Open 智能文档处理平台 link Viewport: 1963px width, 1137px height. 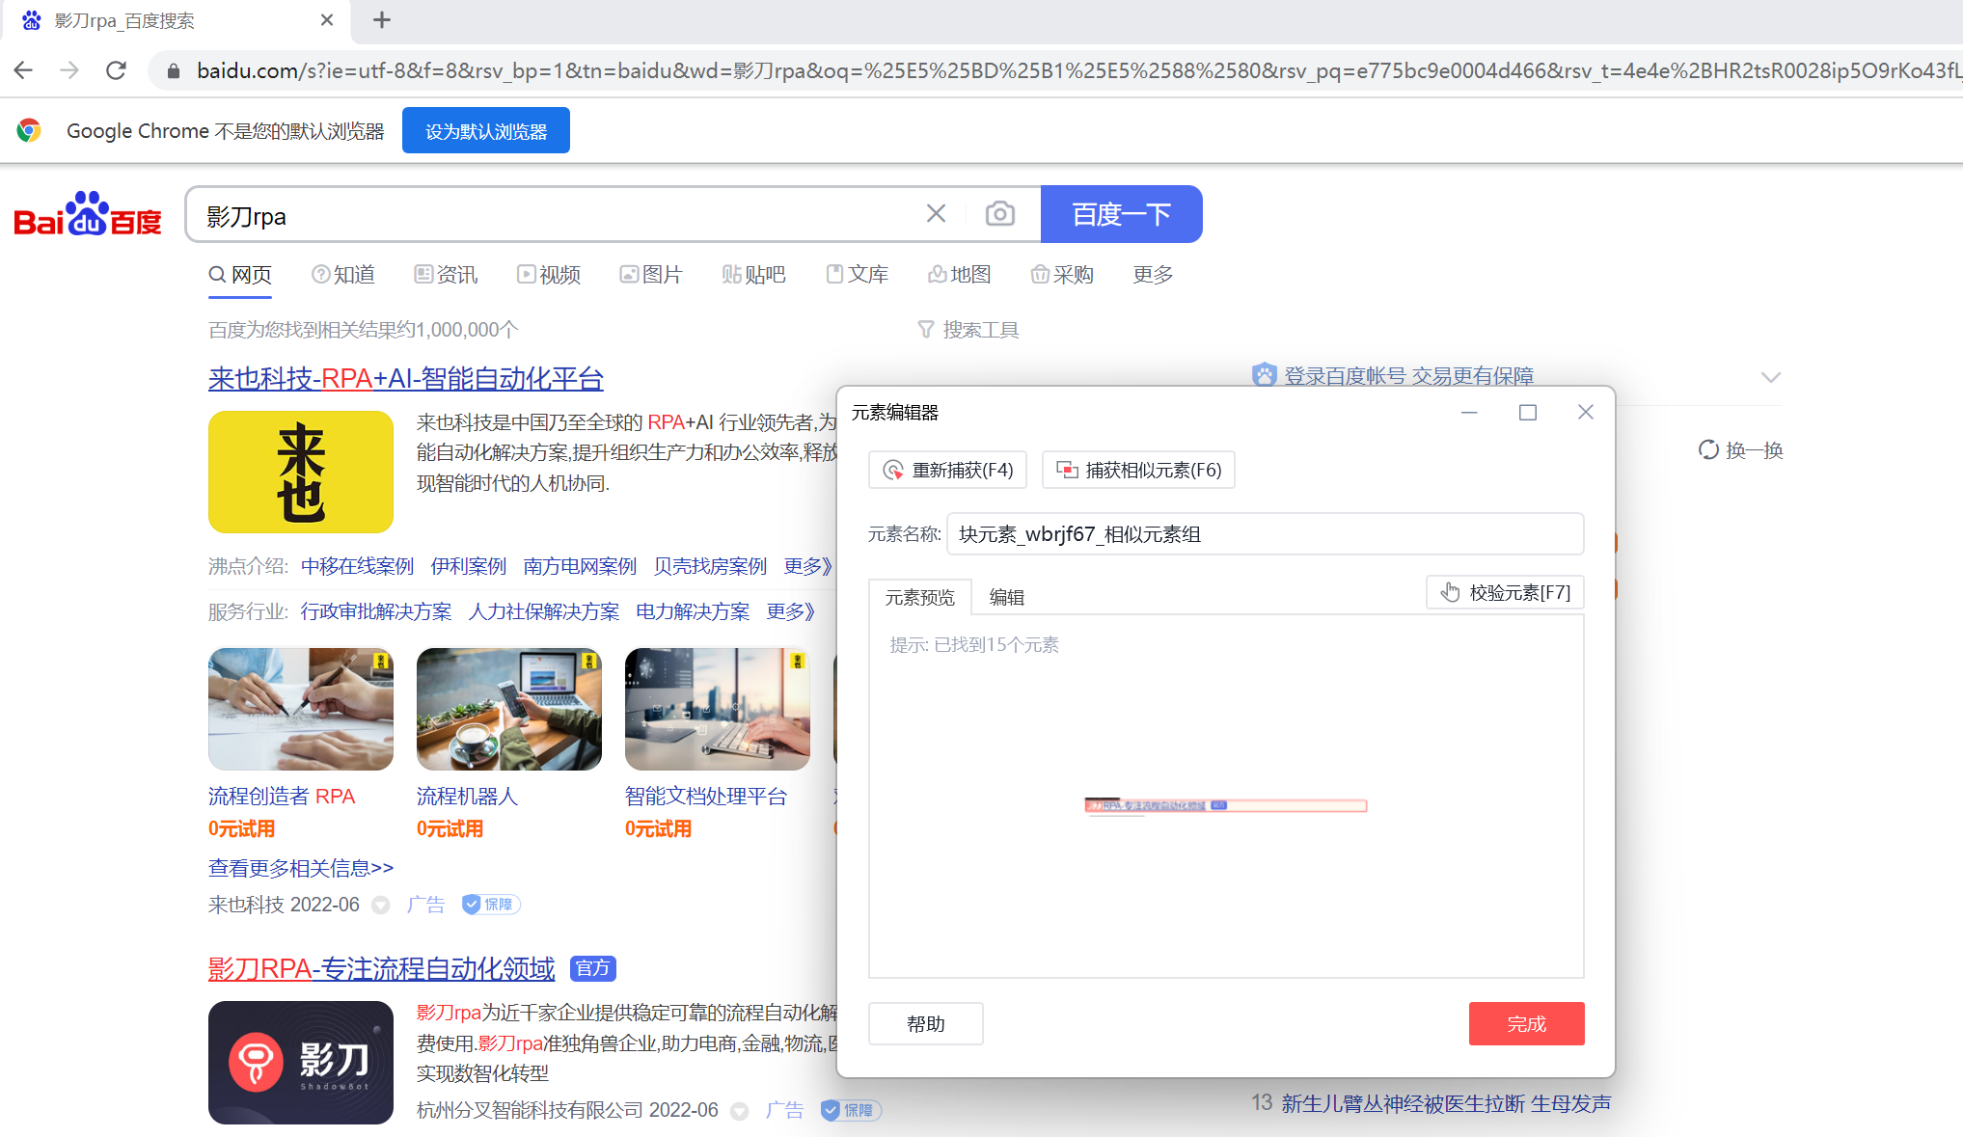point(706,797)
